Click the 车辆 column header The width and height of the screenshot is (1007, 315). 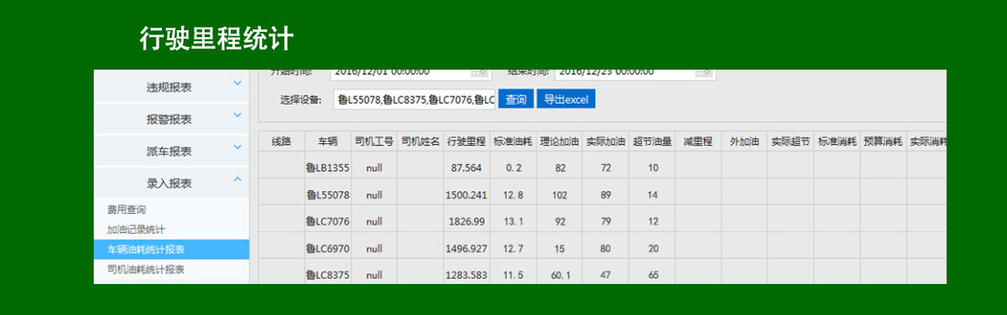(327, 142)
